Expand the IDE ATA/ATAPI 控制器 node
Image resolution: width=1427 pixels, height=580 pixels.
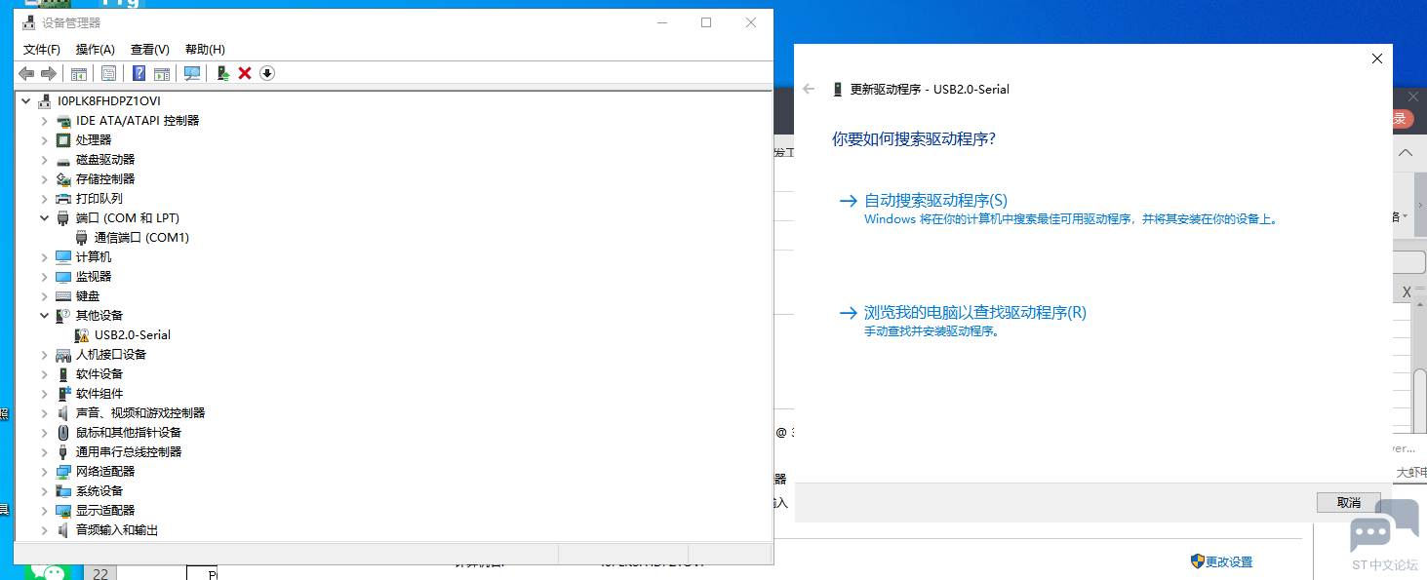click(44, 121)
